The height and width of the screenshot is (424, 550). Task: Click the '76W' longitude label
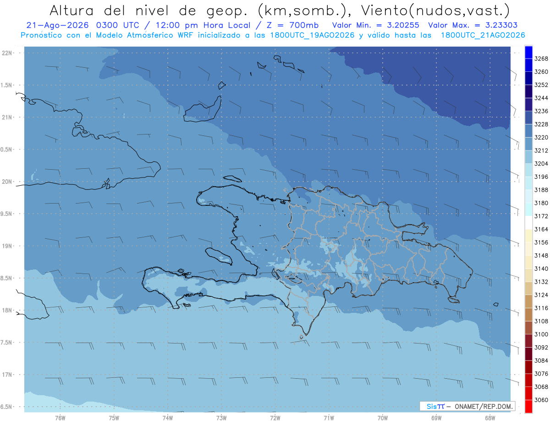tap(60, 418)
